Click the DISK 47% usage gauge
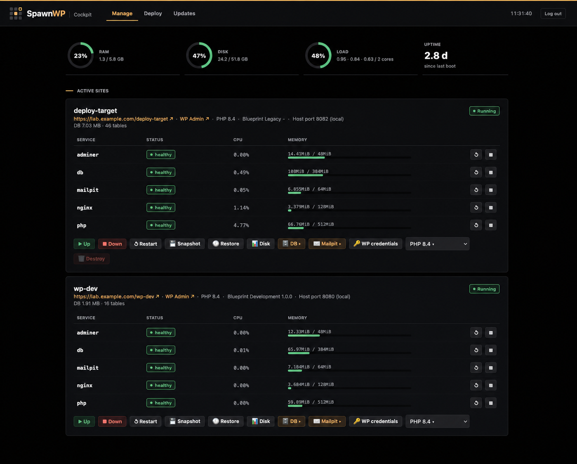This screenshot has height=464, width=577. click(x=199, y=55)
